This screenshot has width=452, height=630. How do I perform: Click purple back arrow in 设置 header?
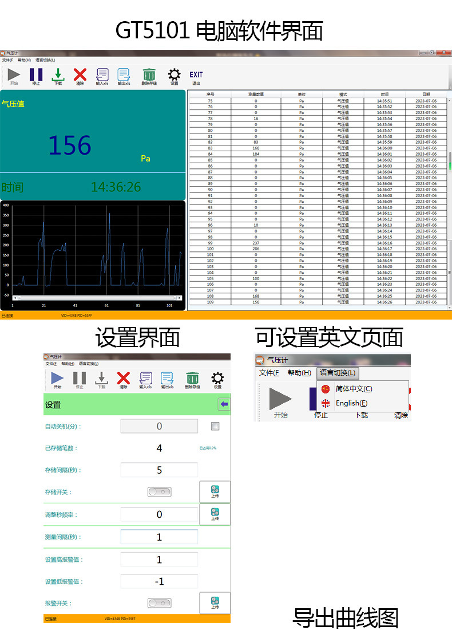(224, 404)
